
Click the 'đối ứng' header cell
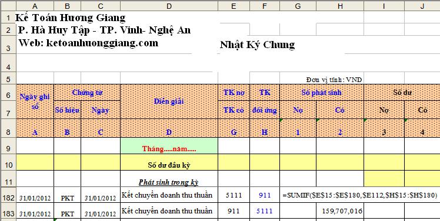265,110
